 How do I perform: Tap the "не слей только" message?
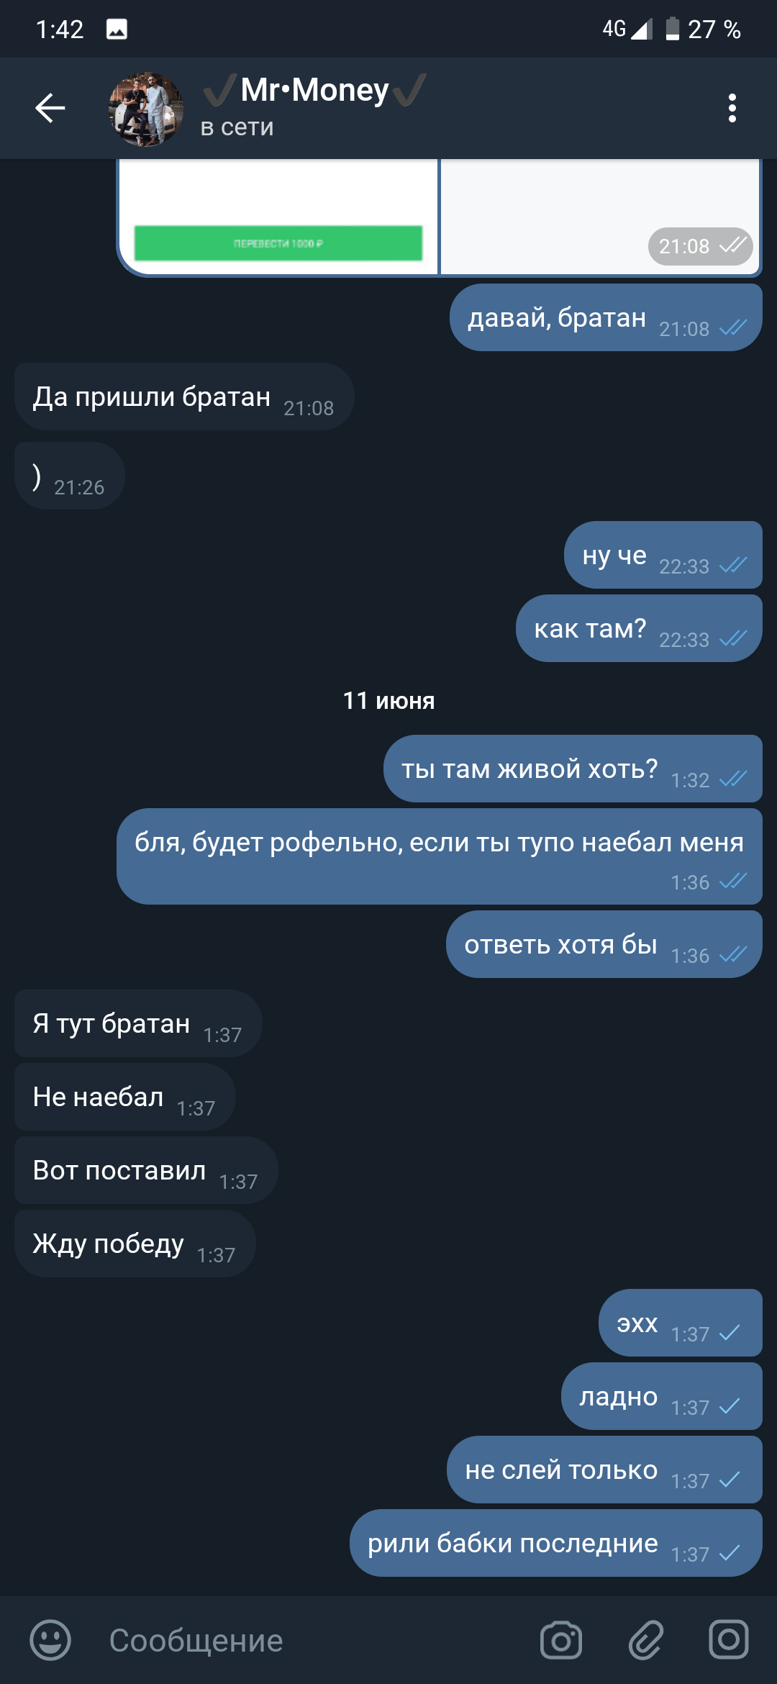coord(604,1470)
